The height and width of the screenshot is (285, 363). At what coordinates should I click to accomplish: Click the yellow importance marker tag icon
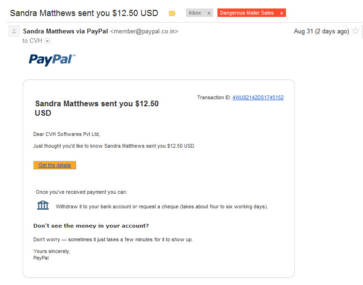point(172,13)
